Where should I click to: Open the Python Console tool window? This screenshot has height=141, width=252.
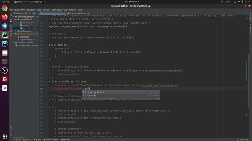pyautogui.click(x=51, y=139)
